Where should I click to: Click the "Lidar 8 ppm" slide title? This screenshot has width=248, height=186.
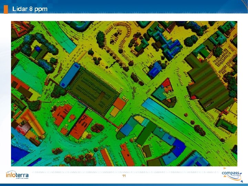pyautogui.click(x=30, y=9)
